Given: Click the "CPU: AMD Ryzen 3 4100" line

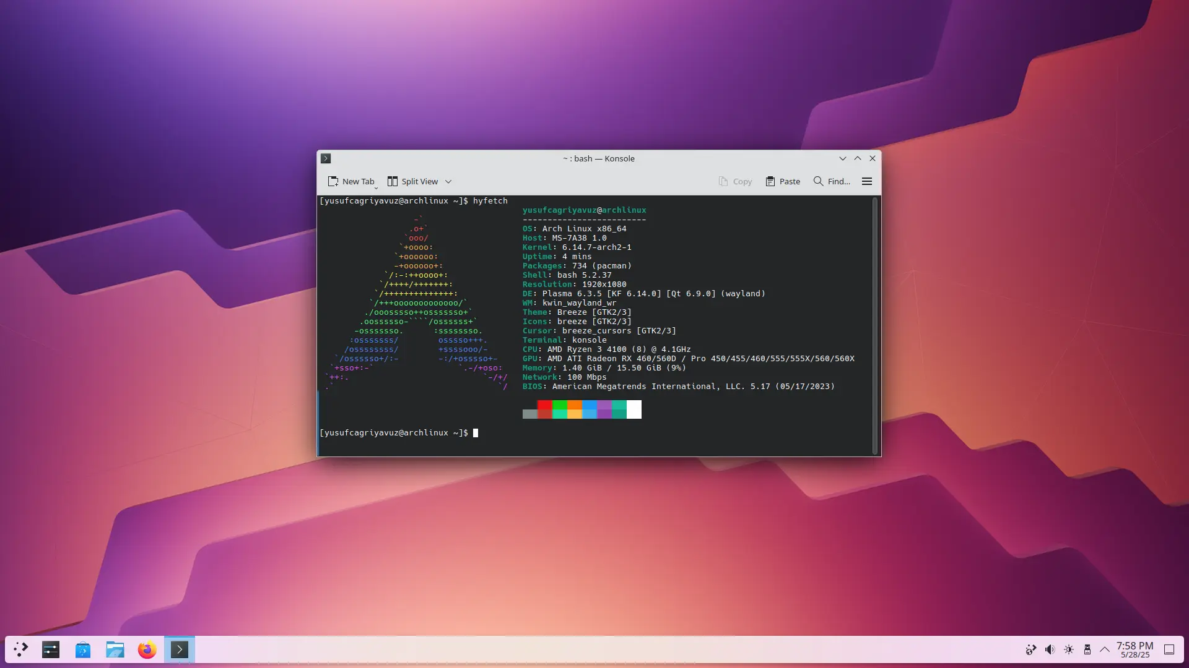Looking at the screenshot, I should 607,349.
